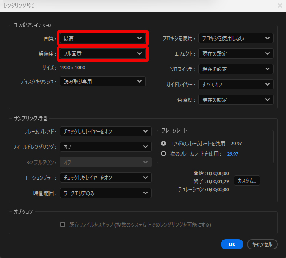Expand the ディスクキャッシュ dropdown
286x258 pixels.
tap(103, 81)
